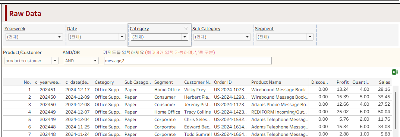Click the Category filter title
Screen dimensions: 400x137
pyautogui.click(x=139, y=29)
